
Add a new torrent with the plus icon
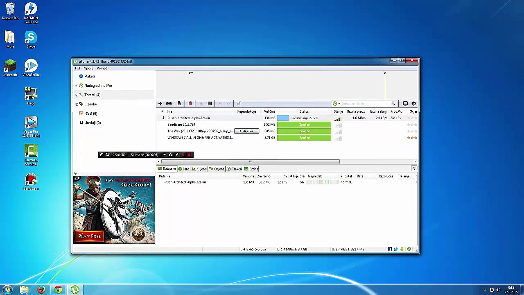[x=160, y=104]
